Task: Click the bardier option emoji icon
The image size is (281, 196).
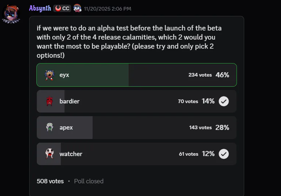Action: click(x=50, y=101)
